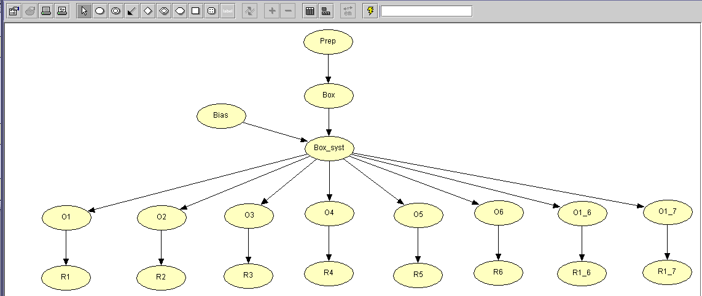Image resolution: width=702 pixels, height=296 pixels.
Task: Select the Box node
Action: (x=329, y=96)
